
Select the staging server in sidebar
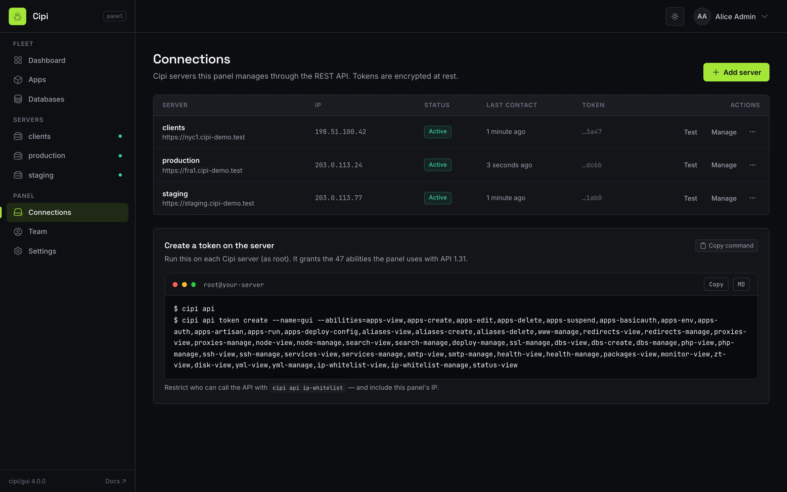click(67, 175)
